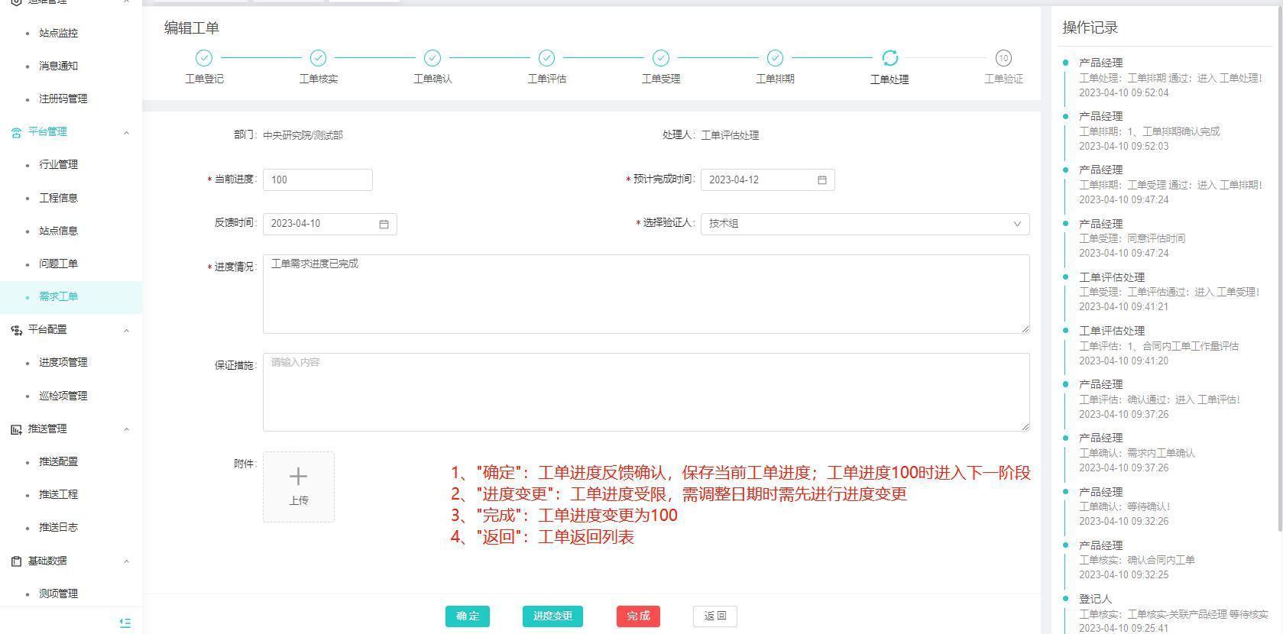
Task: Click the 进度变更 button
Action: [x=552, y=616]
